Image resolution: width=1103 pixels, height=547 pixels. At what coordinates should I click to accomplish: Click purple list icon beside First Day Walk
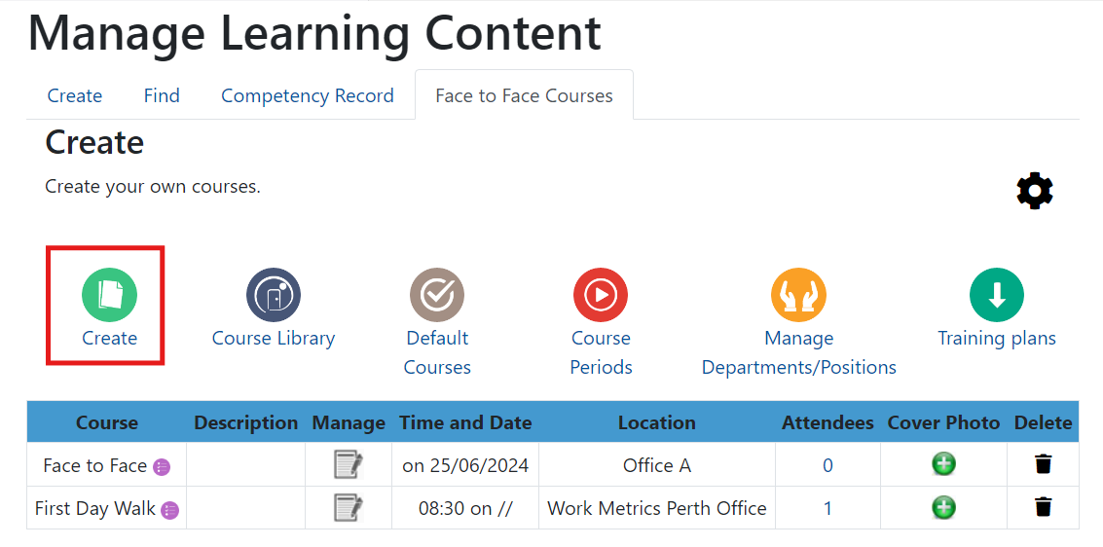point(170,510)
